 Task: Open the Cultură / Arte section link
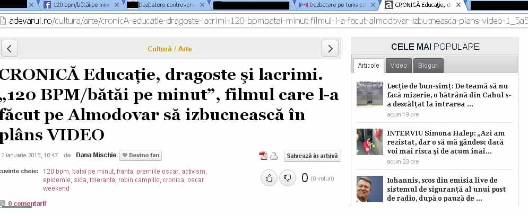169,49
